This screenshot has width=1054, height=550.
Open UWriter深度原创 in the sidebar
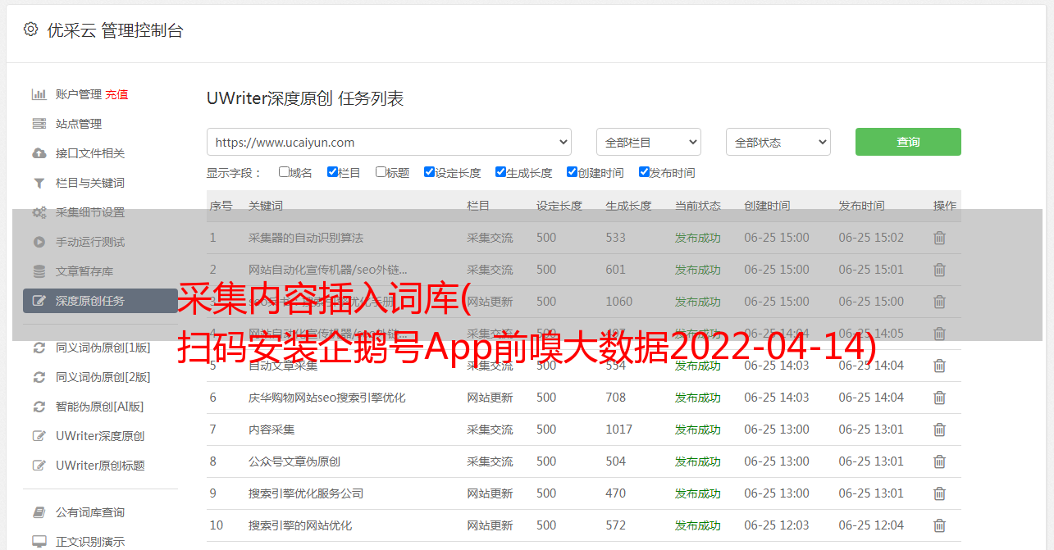100,436
